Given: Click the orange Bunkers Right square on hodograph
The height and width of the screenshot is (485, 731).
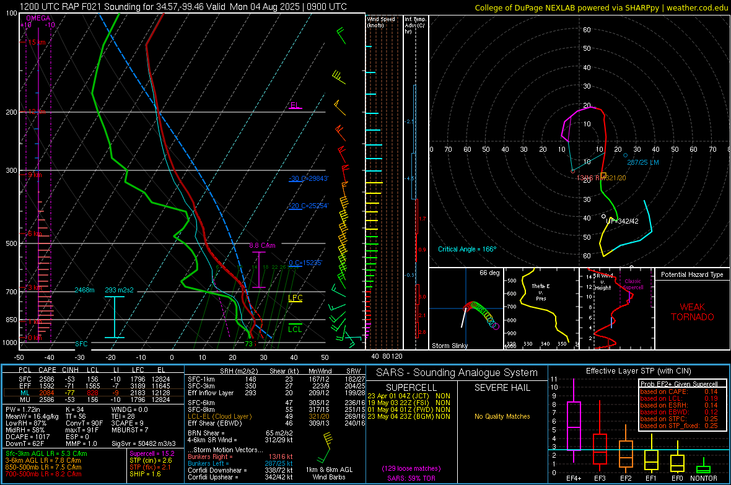Looking at the screenshot, I should coord(603,175).
